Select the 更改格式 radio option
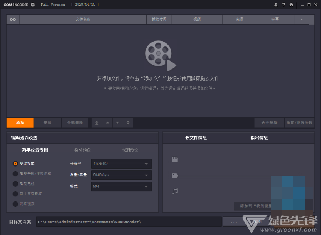This screenshot has height=235, width=321. coord(16,164)
